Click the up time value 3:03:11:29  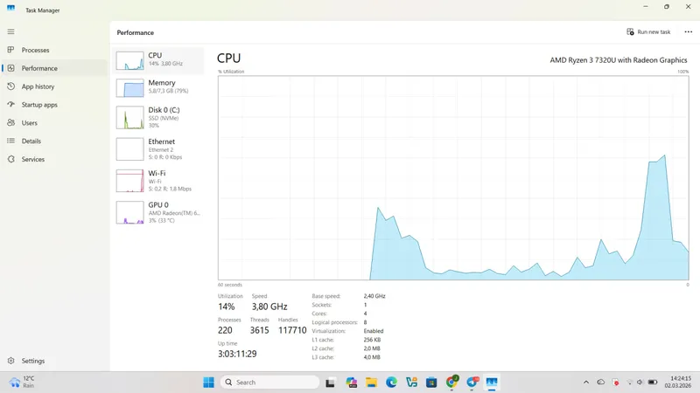pyautogui.click(x=237, y=354)
